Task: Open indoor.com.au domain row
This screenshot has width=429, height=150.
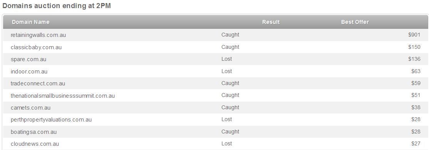Action: [29, 72]
